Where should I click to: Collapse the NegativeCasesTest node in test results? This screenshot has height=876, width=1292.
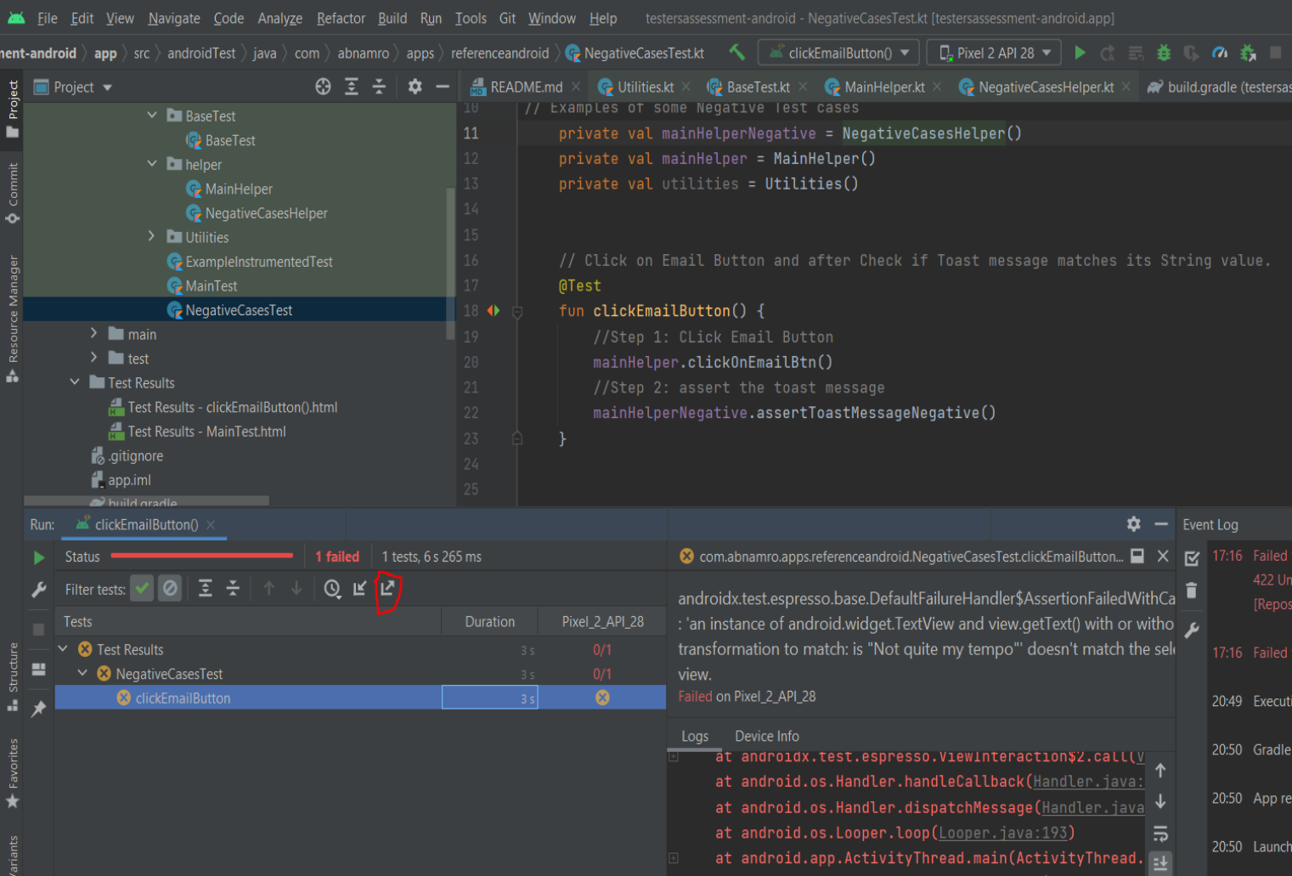pos(82,673)
